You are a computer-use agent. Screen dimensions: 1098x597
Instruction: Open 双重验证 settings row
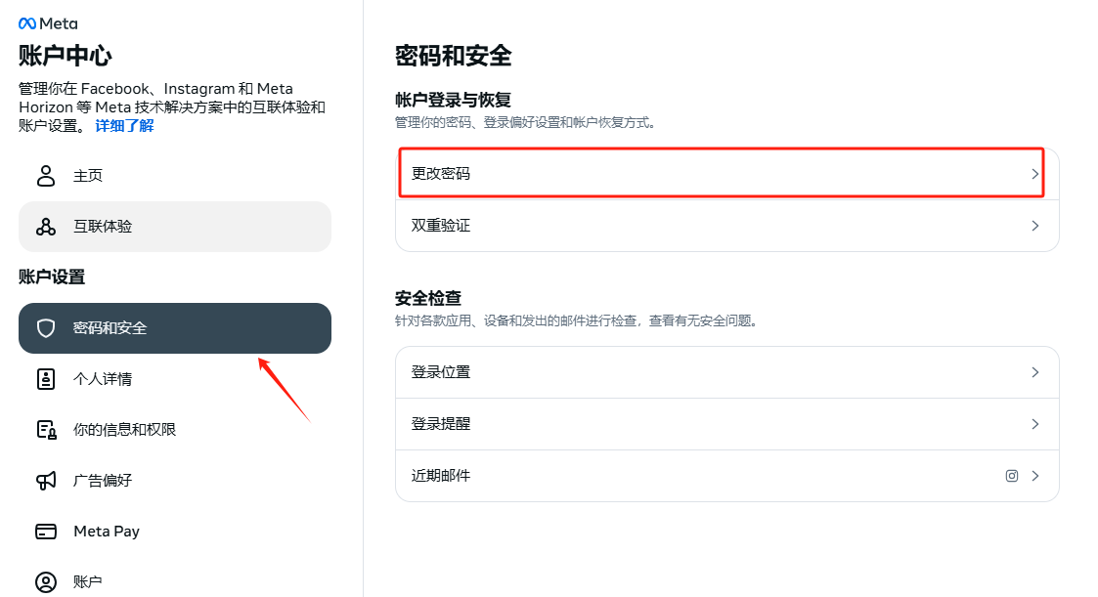[726, 226]
